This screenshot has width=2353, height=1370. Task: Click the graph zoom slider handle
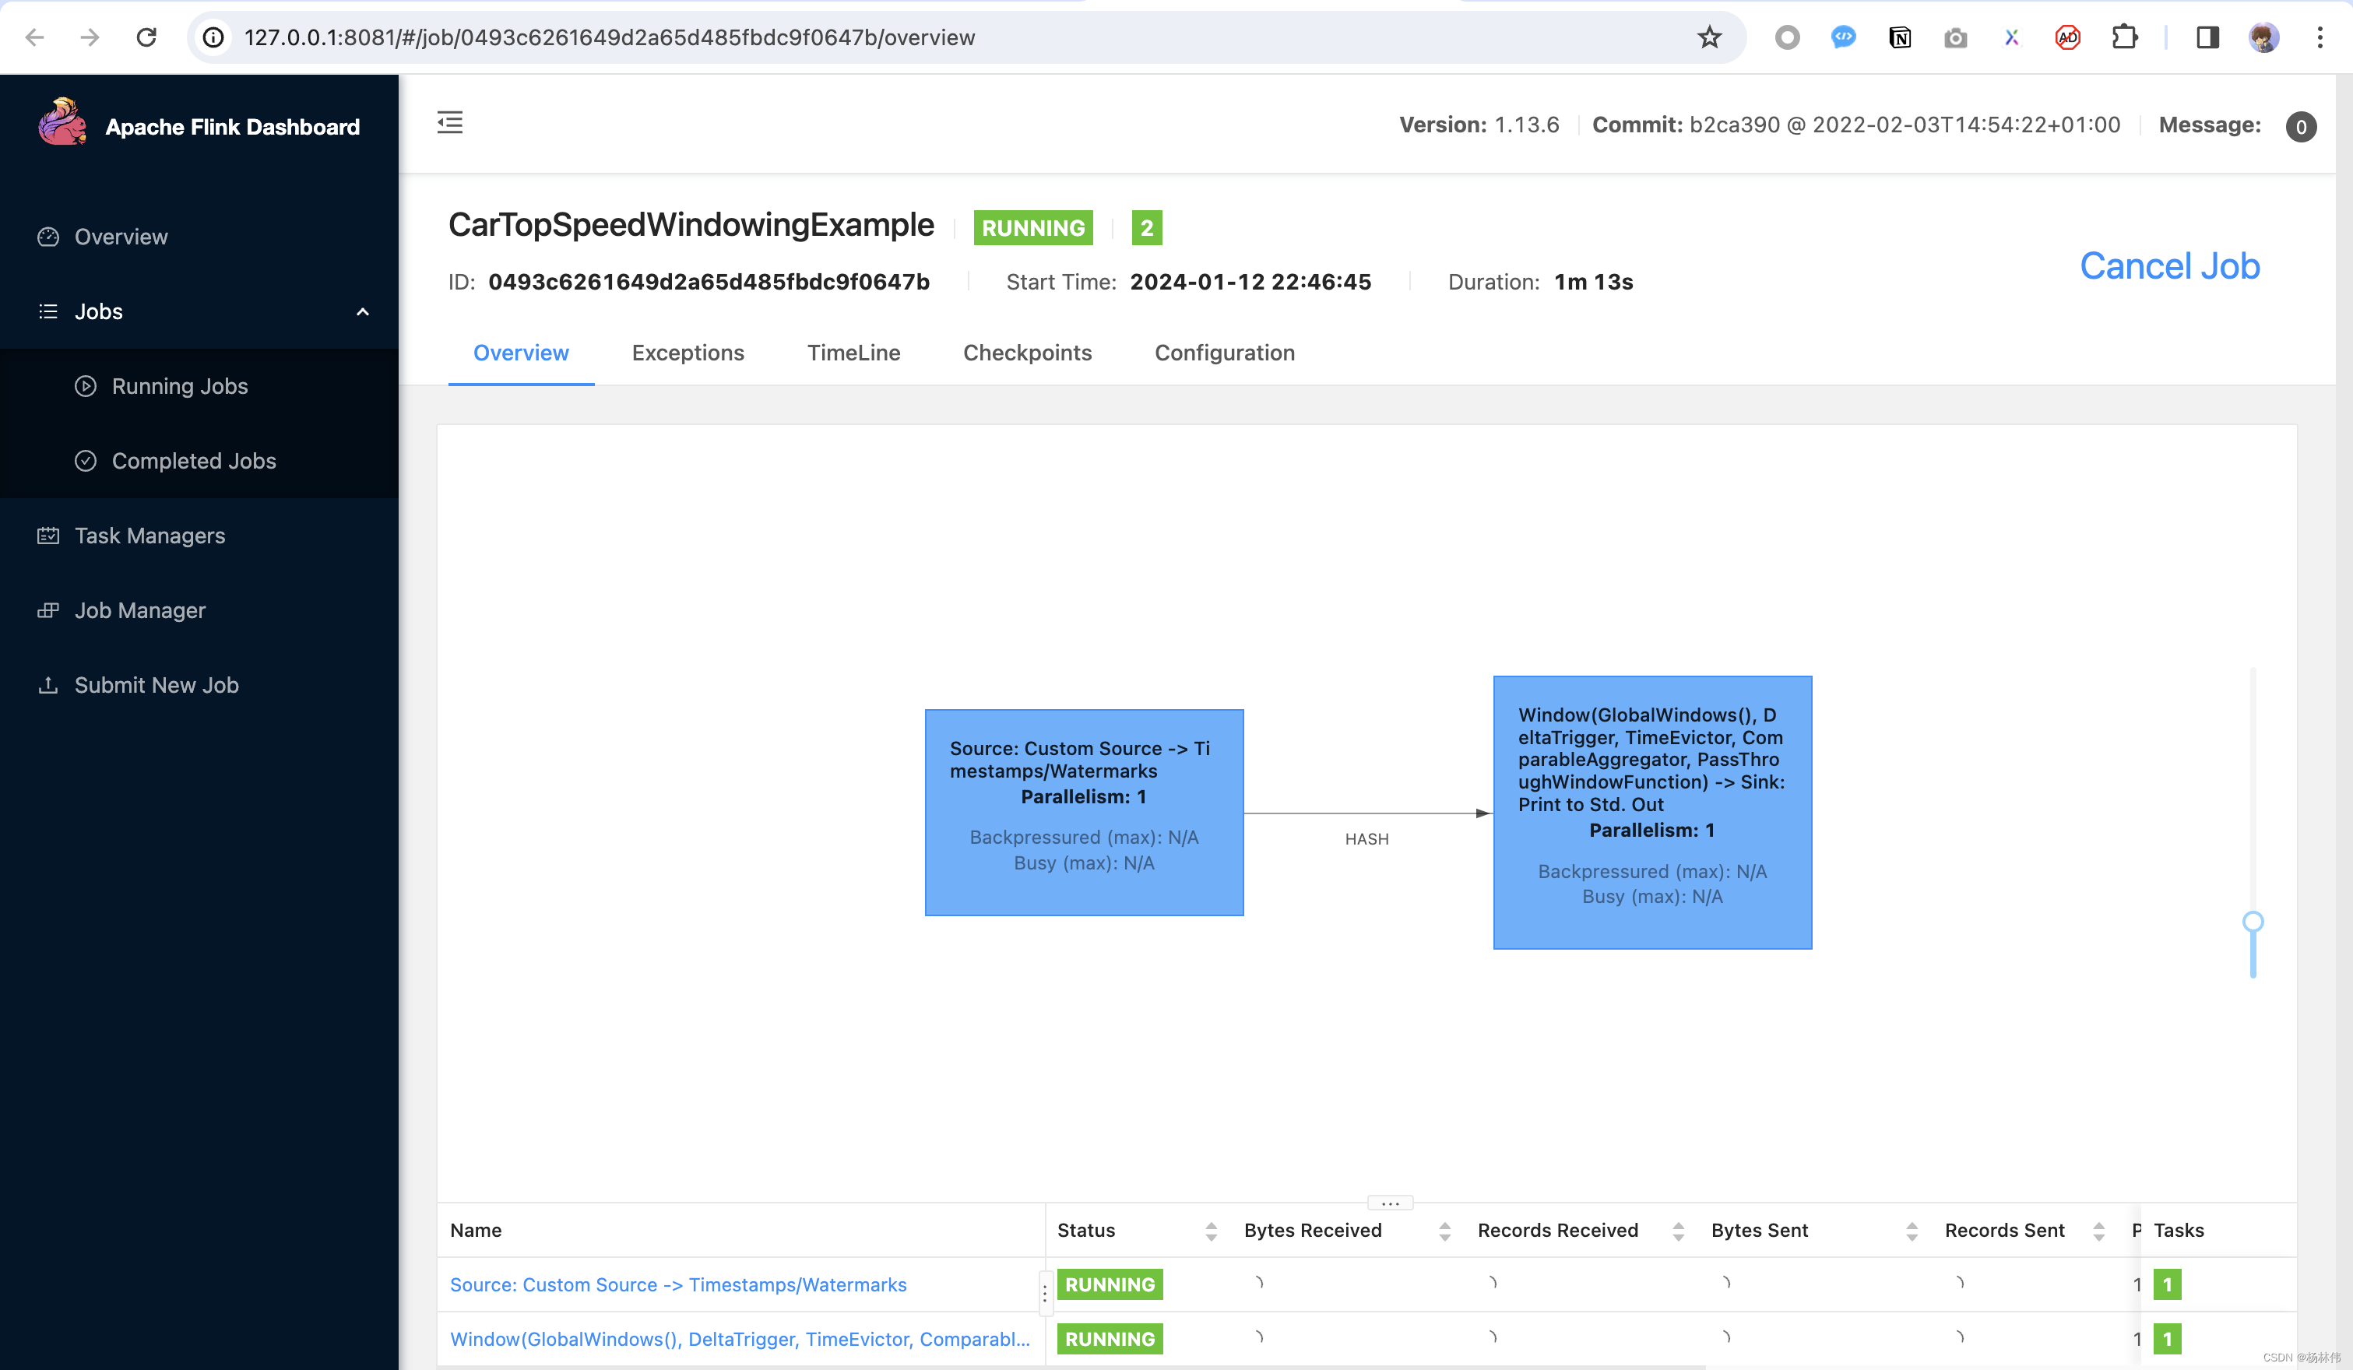coord(2252,922)
